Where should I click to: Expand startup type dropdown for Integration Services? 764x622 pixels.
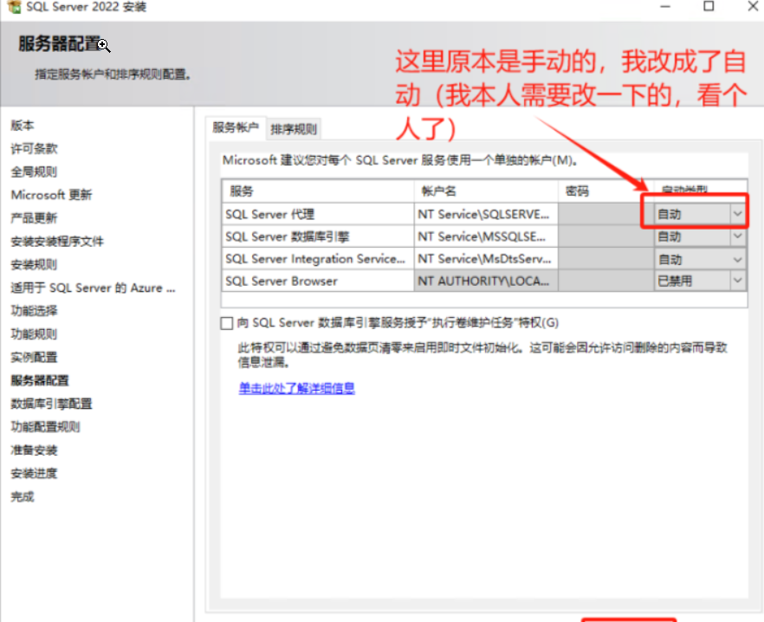pos(738,259)
